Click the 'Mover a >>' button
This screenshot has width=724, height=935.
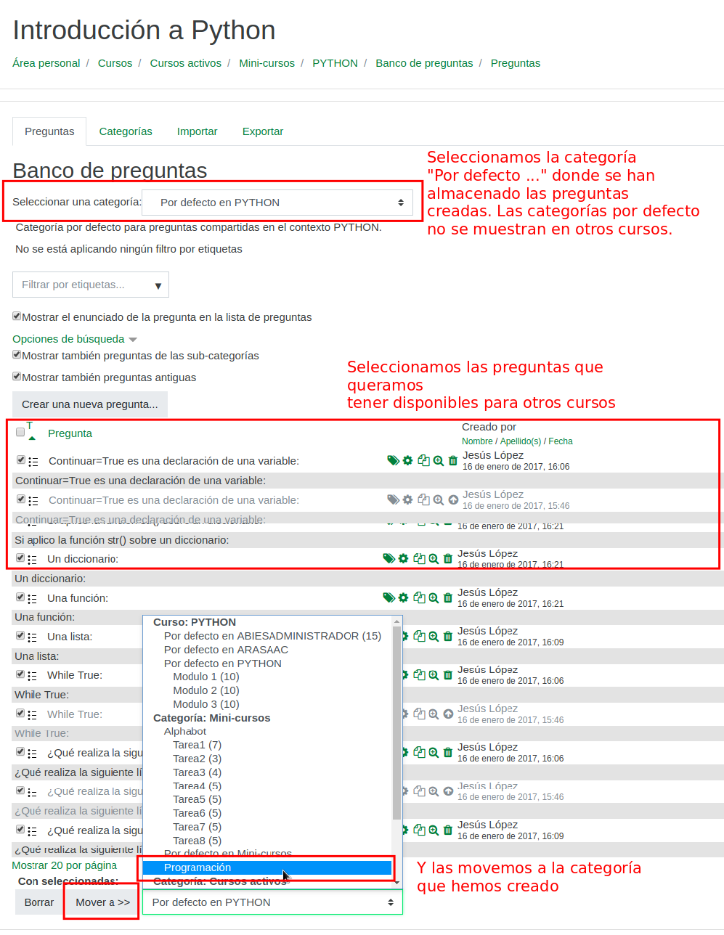(x=103, y=902)
